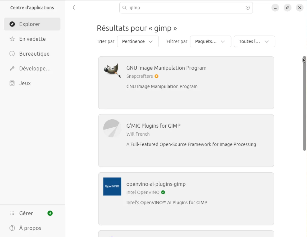Screen dimensions: 307x237
Task: Click the OpenVINO blue logo icon
Action: [112, 186]
